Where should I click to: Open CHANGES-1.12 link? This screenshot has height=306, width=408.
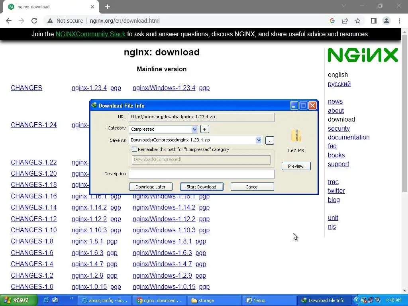[34, 219]
